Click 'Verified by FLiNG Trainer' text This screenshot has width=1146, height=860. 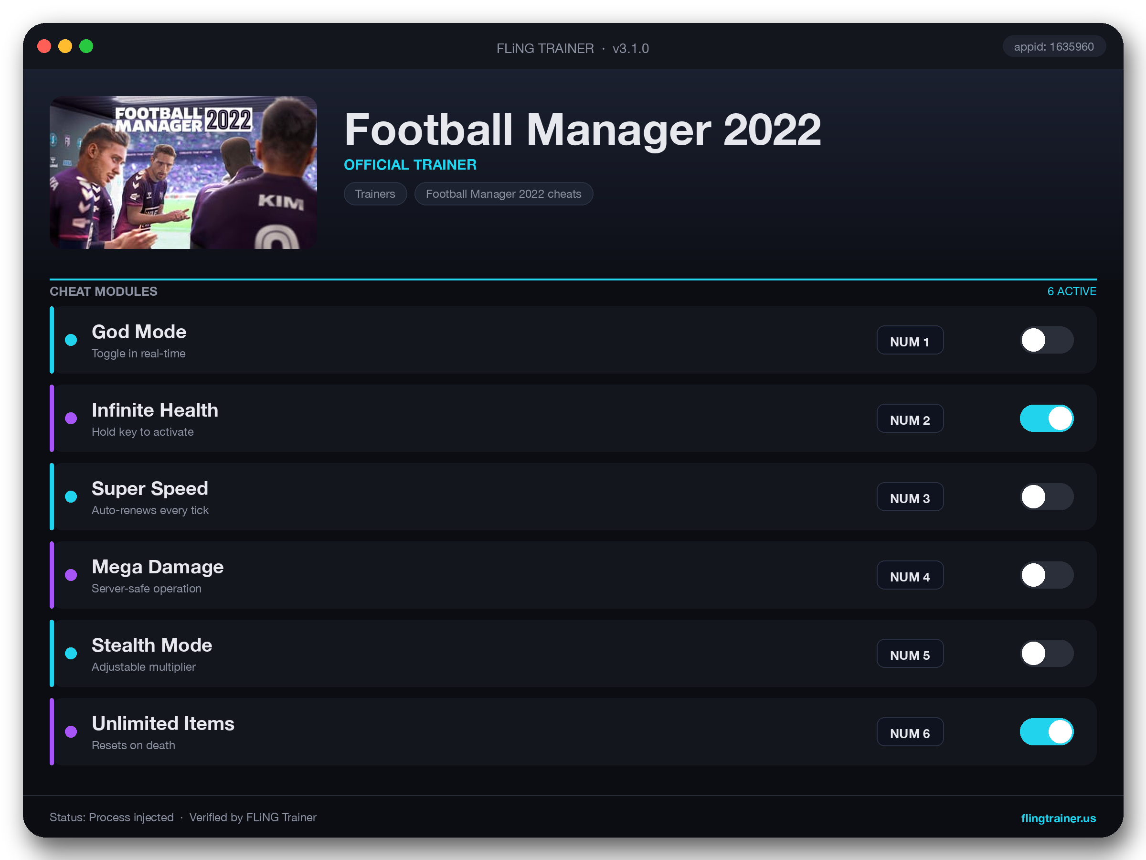point(253,817)
